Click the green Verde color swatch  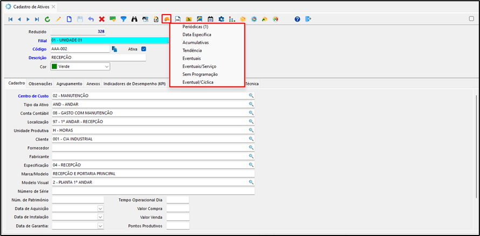pyautogui.click(x=54, y=67)
